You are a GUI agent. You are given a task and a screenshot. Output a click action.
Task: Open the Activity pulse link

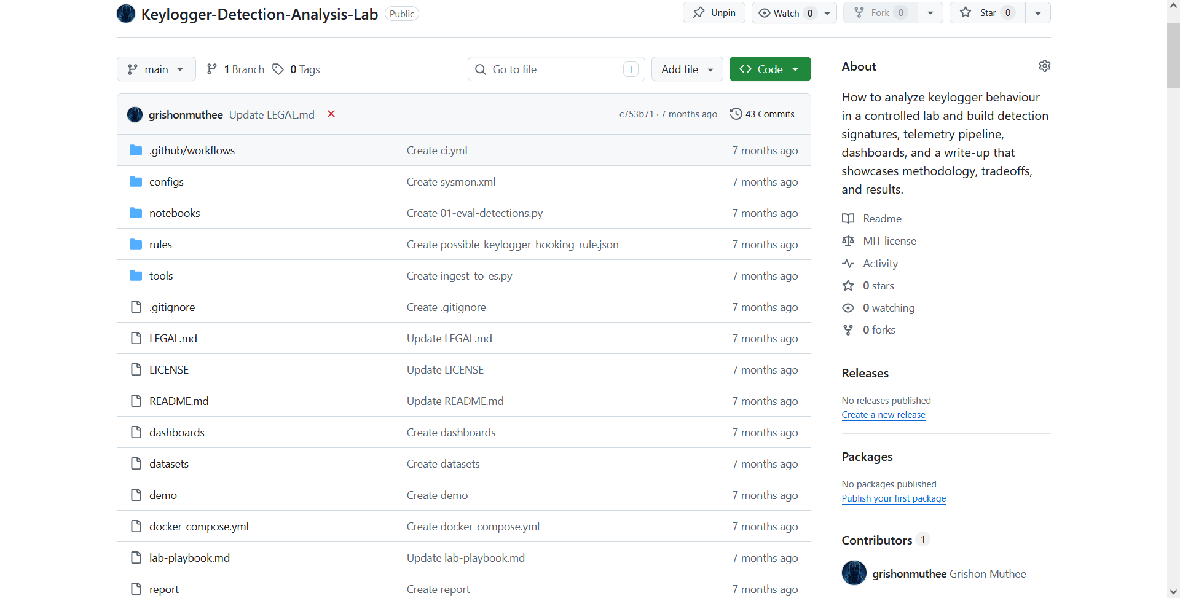(880, 263)
